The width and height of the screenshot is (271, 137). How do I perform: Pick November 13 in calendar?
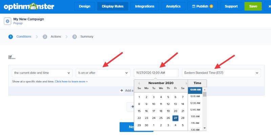pyautogui.click(x=175, y=104)
